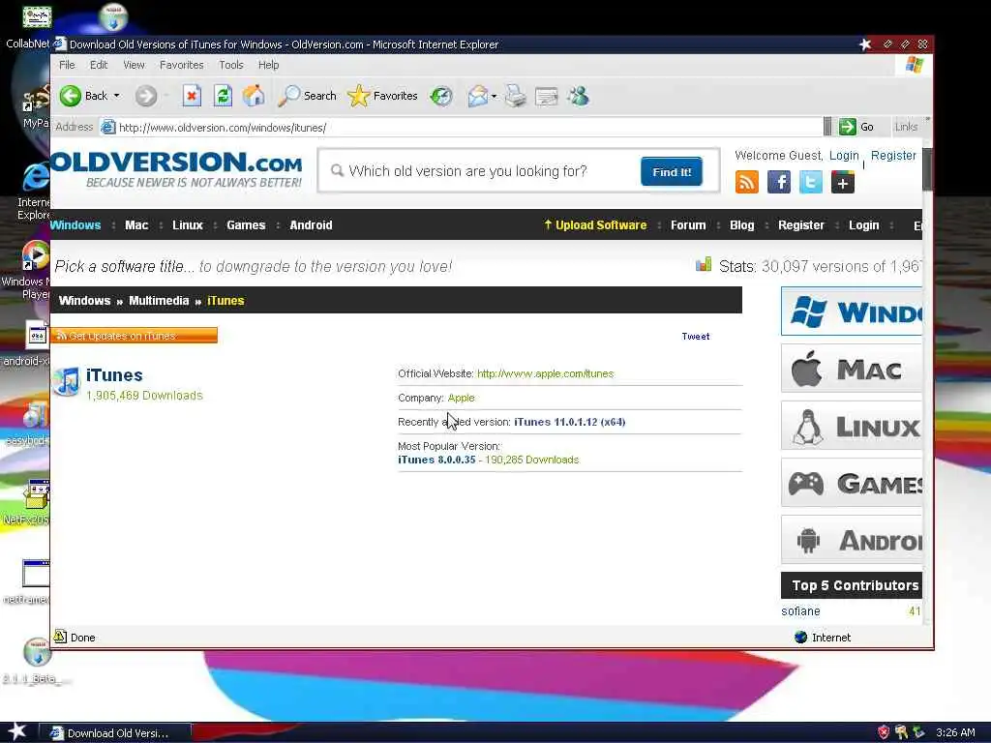
Task: Click the Edit page toolbar icon
Action: pos(546,96)
